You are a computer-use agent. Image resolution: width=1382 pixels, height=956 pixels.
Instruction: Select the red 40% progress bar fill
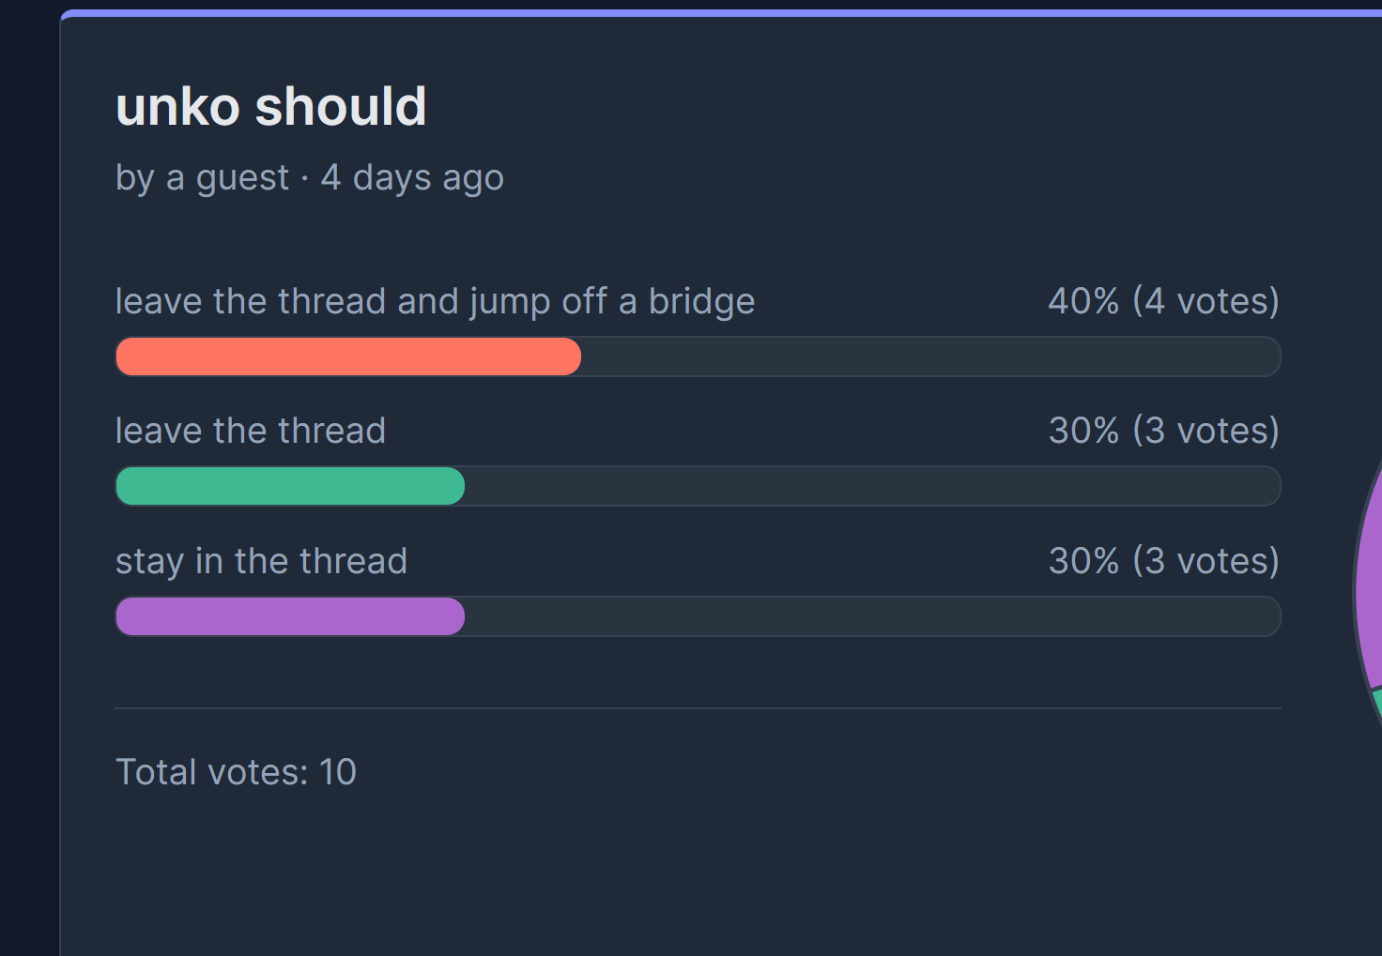pos(348,357)
